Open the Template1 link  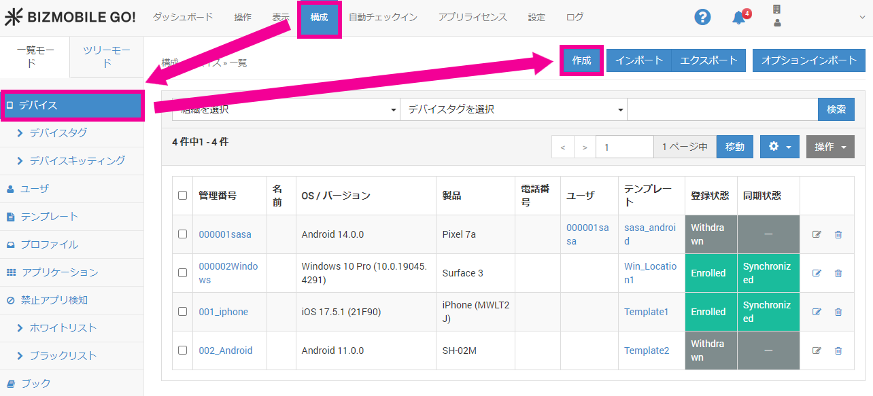[x=646, y=312]
